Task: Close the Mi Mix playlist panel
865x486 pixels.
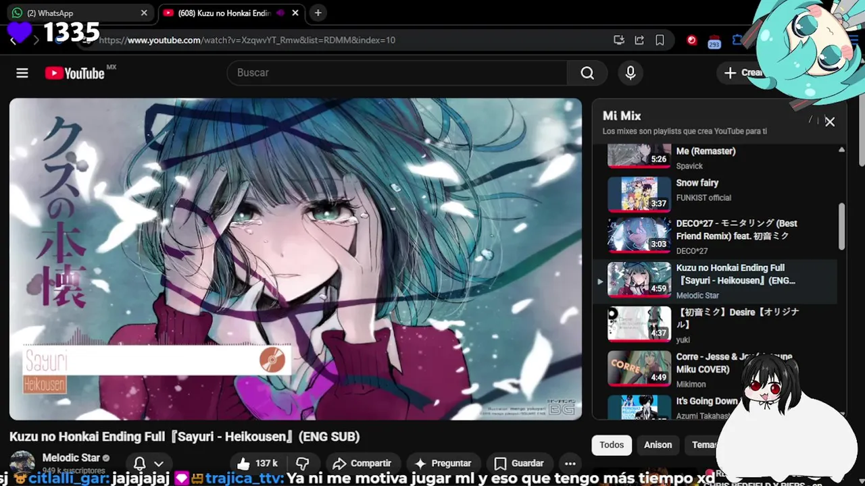Action: pos(830,122)
